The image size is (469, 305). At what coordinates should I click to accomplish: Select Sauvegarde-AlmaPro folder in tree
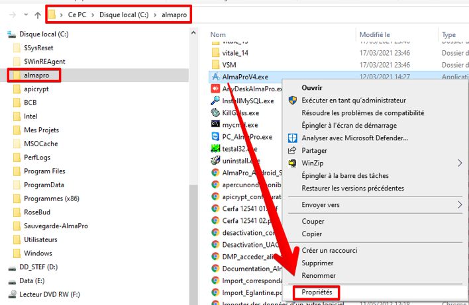56,226
